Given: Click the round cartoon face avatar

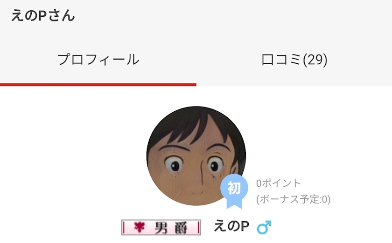Looking at the screenshot, I should tap(196, 156).
